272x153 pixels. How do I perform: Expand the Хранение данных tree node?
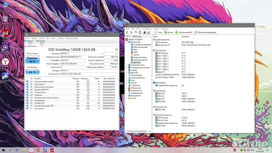tap(127, 78)
